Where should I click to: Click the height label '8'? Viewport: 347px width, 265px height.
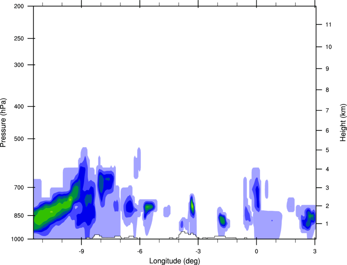327,90
